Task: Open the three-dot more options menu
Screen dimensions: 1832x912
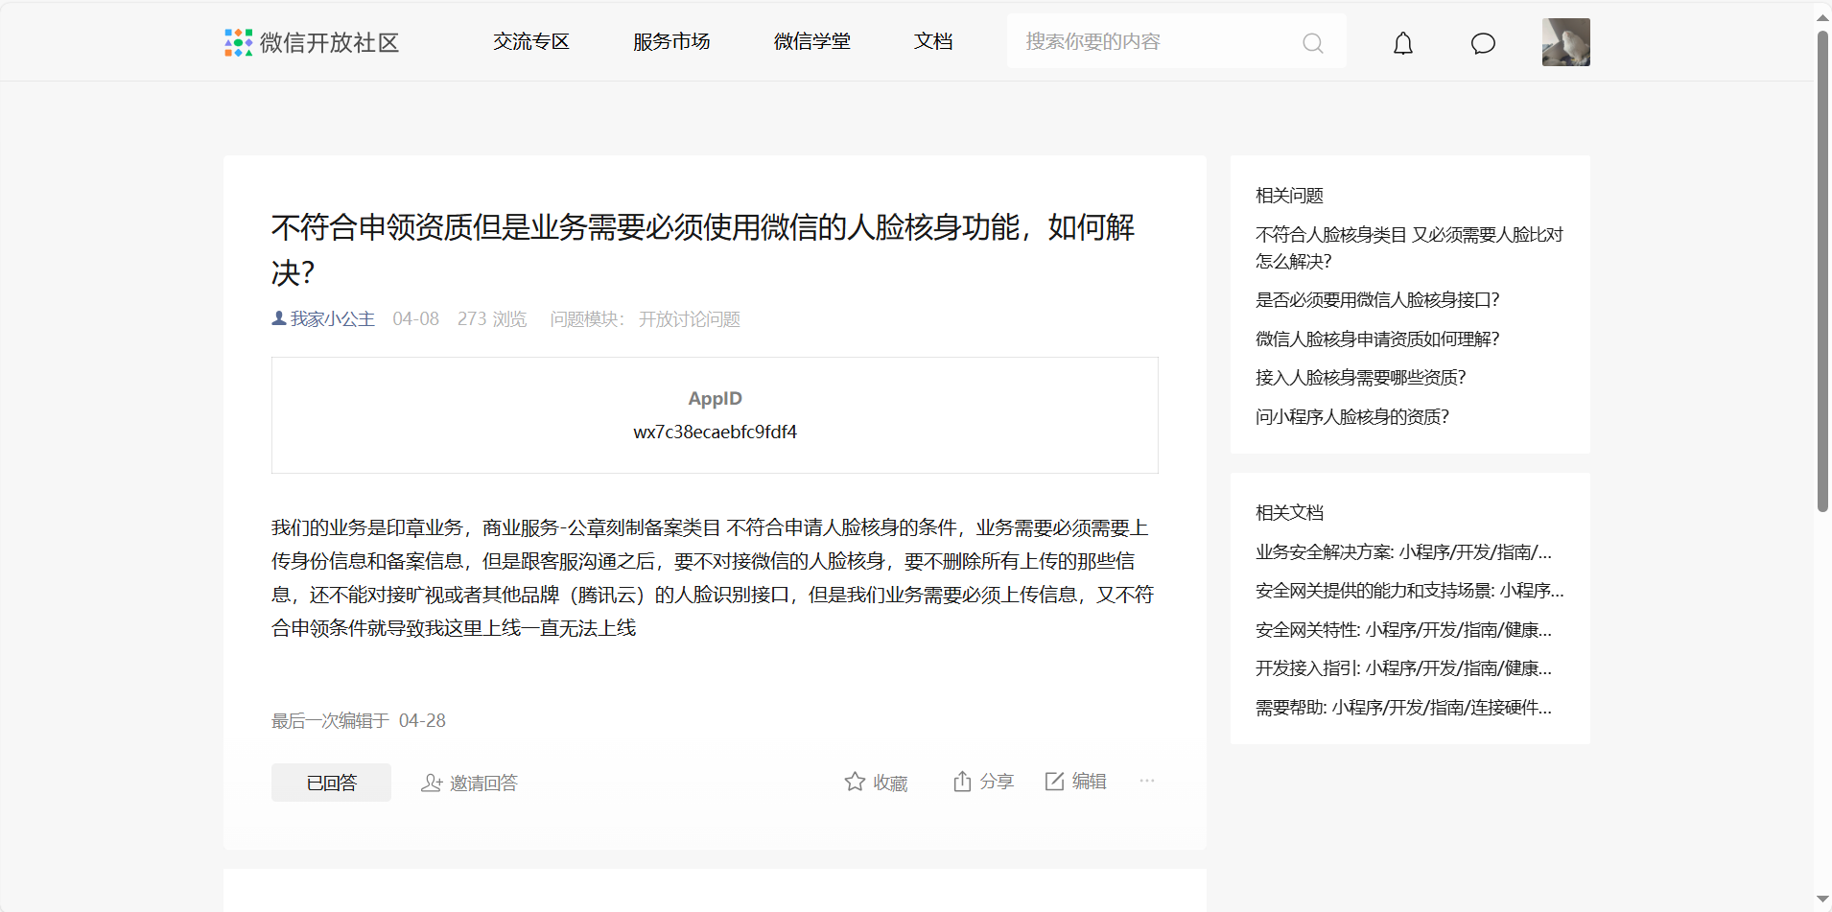Action: tap(1147, 781)
